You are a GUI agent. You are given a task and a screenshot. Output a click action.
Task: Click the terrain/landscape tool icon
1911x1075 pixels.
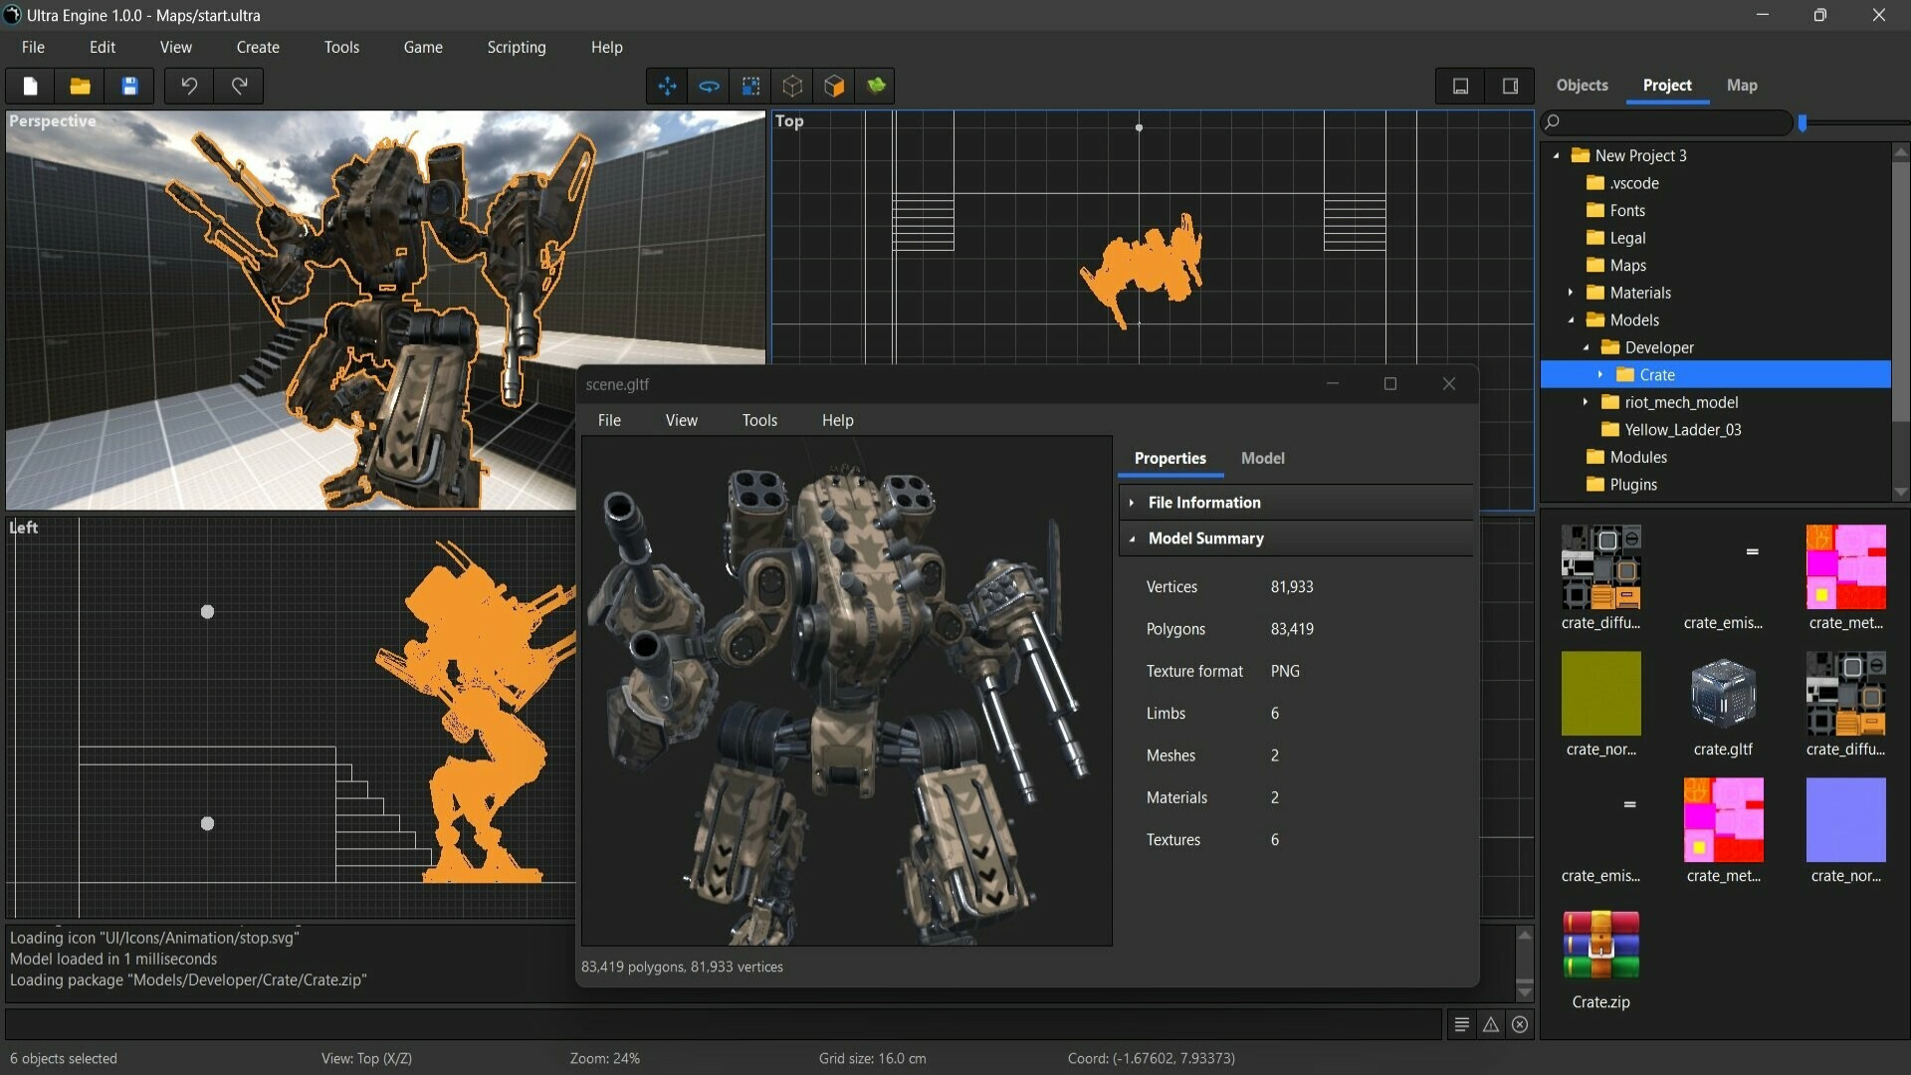(x=877, y=86)
